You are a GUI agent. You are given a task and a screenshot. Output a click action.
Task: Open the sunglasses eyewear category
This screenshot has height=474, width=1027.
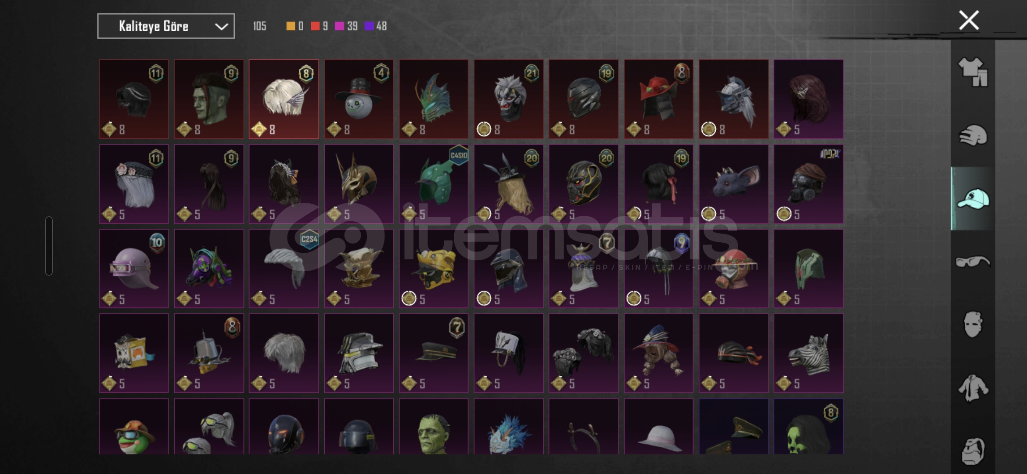973,262
